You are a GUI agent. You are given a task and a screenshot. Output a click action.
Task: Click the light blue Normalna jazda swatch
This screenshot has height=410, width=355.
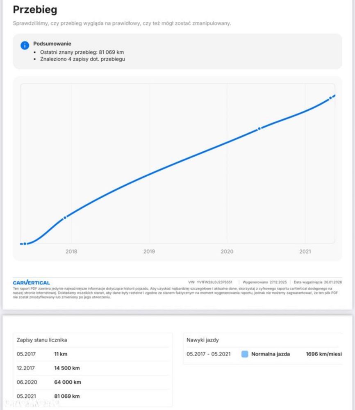(245, 354)
